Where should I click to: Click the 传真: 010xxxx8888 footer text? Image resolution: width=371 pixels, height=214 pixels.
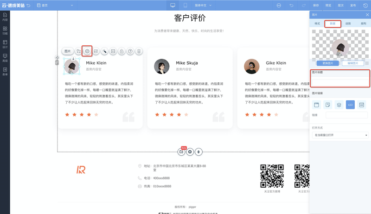[x=157, y=186]
